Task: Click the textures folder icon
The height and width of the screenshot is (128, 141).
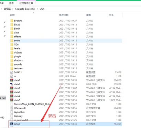Action: pyautogui.click(x=12, y=68)
